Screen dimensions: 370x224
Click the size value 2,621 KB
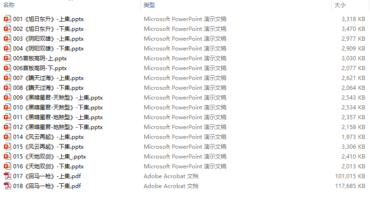click(x=353, y=78)
